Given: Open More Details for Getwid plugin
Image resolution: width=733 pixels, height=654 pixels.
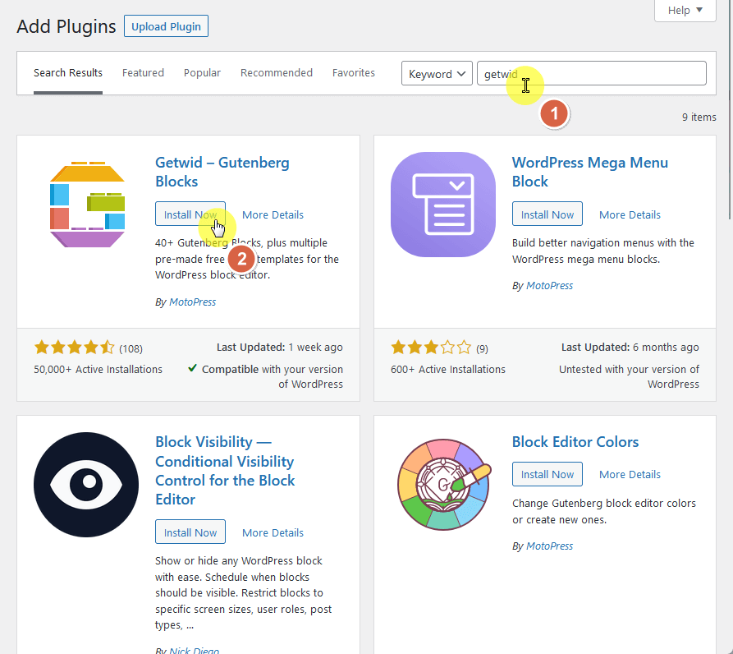Looking at the screenshot, I should 273,214.
